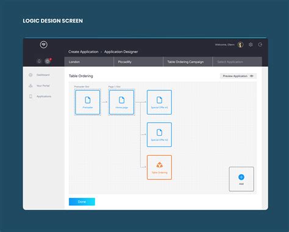Click the blue plus Add tile
The width and height of the screenshot is (289, 232).
241,179
